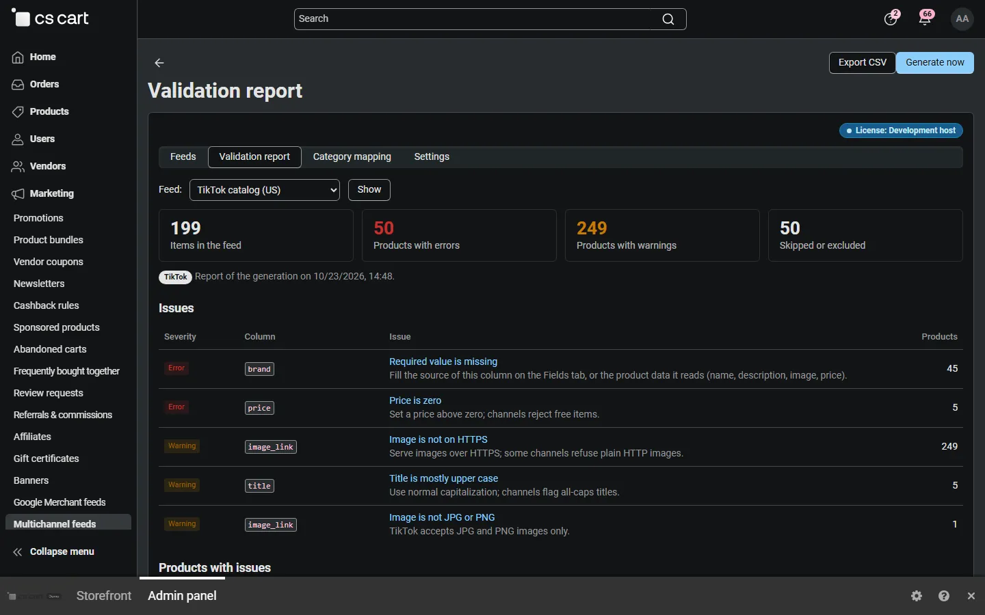The width and height of the screenshot is (985, 615).
Task: Click the title column tag
Action: pyautogui.click(x=259, y=486)
